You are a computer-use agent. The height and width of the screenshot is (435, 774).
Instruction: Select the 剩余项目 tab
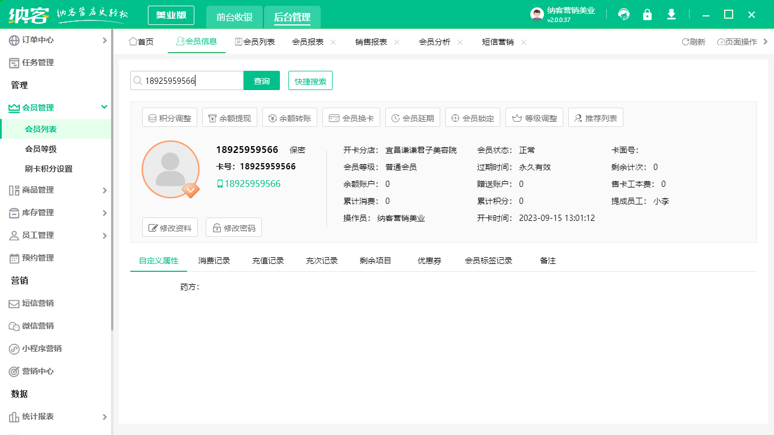[x=376, y=261]
